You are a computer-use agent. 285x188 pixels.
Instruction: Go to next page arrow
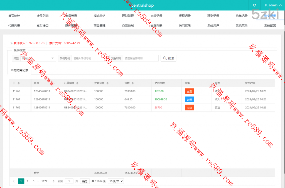(x=54, y=181)
